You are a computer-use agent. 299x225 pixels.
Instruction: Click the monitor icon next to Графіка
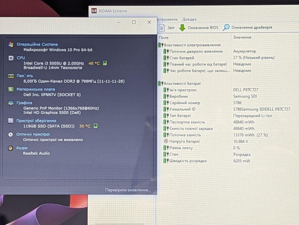[11, 103]
